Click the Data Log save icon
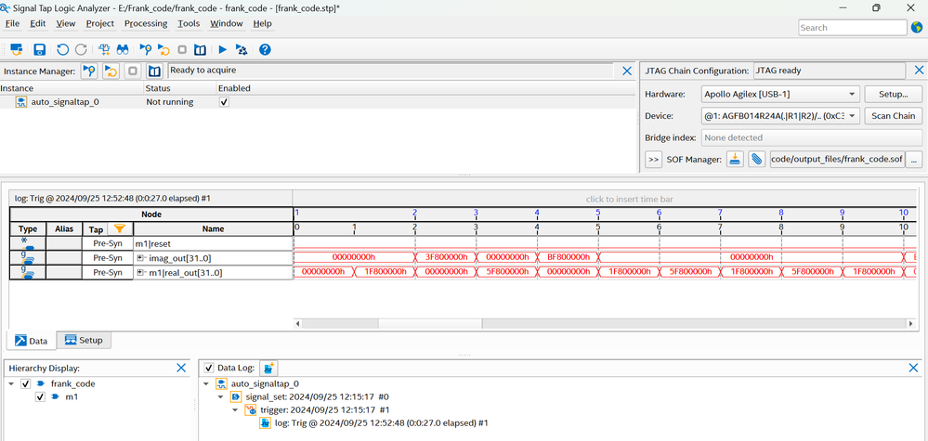928x441 pixels. (268, 369)
